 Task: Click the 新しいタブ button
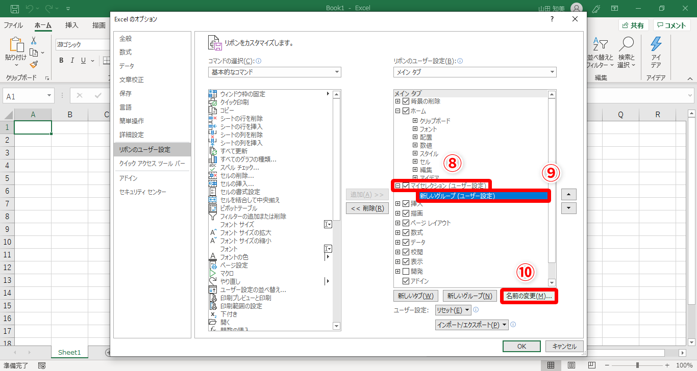click(x=416, y=296)
